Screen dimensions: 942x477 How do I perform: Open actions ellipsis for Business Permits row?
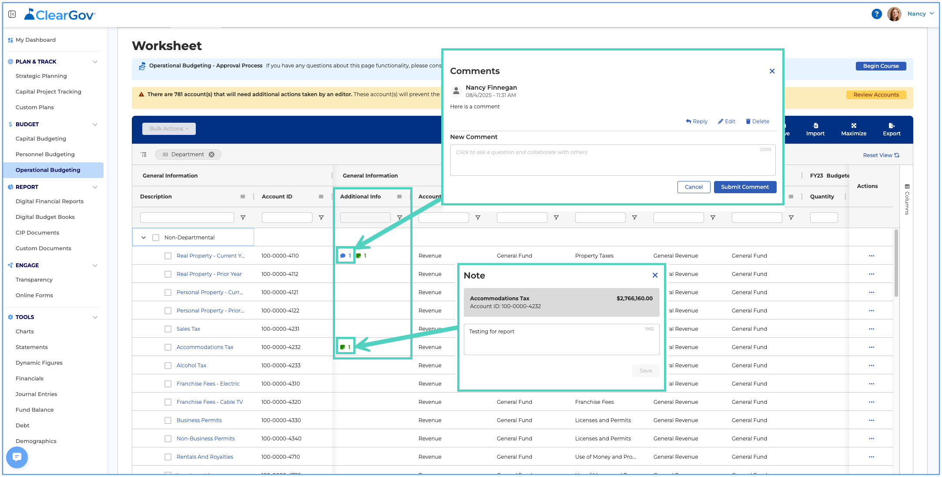click(x=871, y=420)
